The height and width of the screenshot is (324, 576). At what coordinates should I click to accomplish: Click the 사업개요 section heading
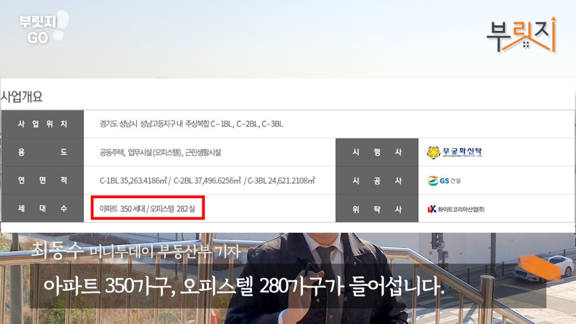click(x=22, y=96)
